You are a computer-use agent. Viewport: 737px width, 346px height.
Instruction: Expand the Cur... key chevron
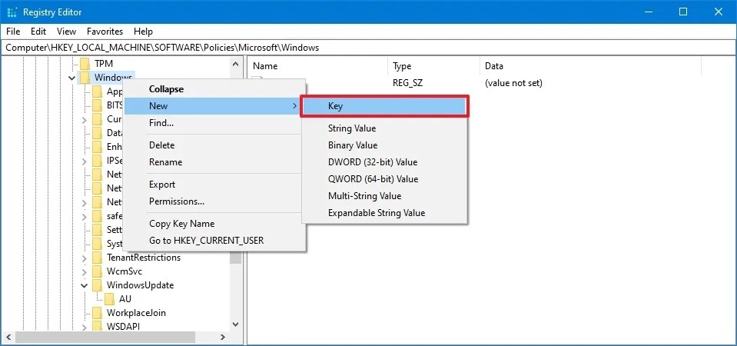[x=84, y=120]
